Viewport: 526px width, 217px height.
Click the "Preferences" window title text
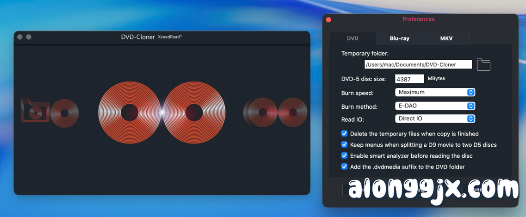(x=418, y=19)
